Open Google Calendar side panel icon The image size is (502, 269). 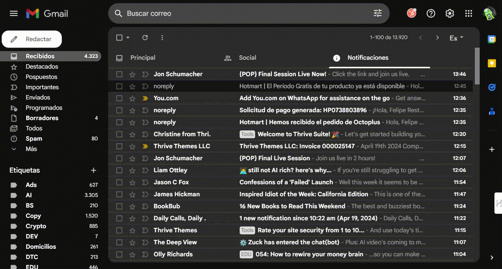pyautogui.click(x=492, y=39)
